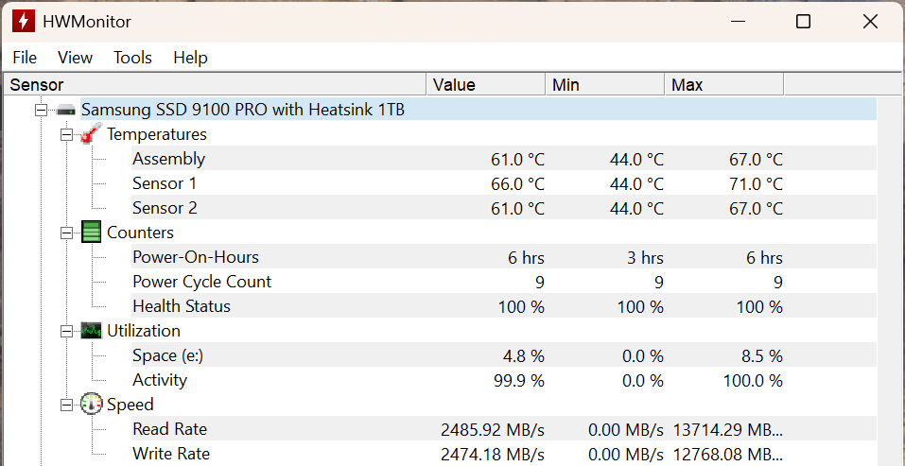
Task: Click the Sensor 1 value 66.0 °C
Action: (x=517, y=184)
